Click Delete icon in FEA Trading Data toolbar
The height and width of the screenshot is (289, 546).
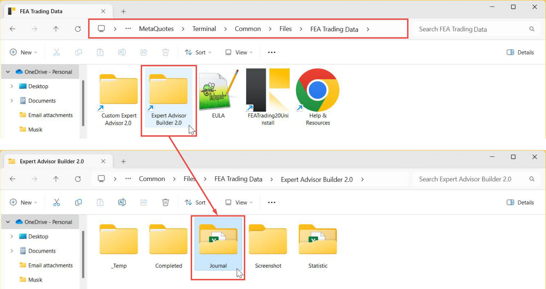click(x=165, y=52)
